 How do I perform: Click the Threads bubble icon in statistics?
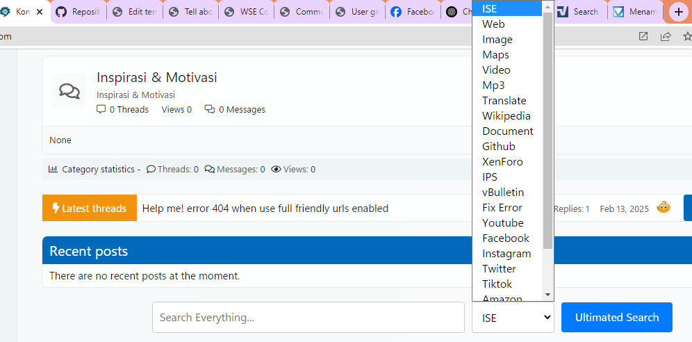[x=151, y=169]
